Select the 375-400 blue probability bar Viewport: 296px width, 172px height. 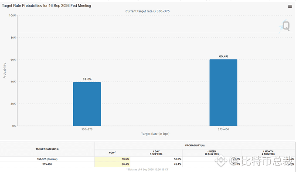point(223,93)
